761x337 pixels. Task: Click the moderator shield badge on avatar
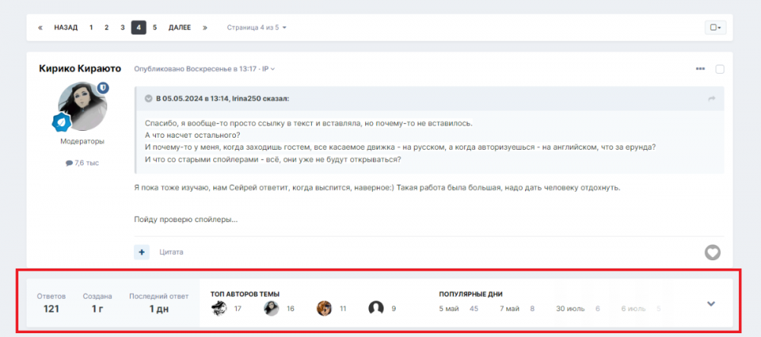(x=103, y=88)
